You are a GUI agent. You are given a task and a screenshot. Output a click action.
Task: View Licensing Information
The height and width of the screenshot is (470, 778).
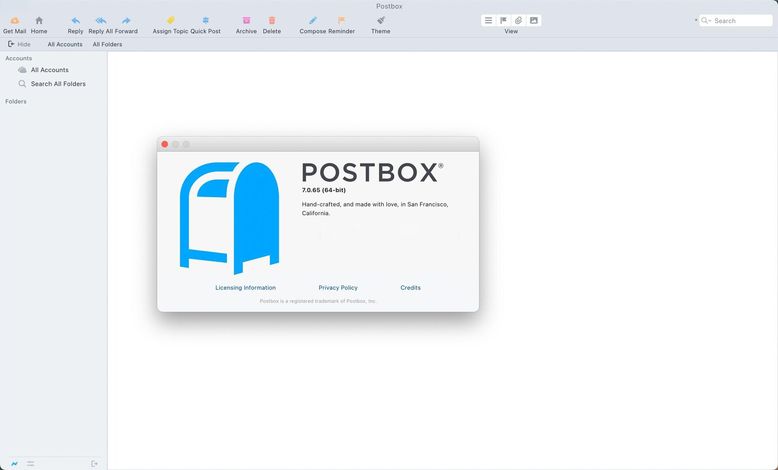(245, 287)
